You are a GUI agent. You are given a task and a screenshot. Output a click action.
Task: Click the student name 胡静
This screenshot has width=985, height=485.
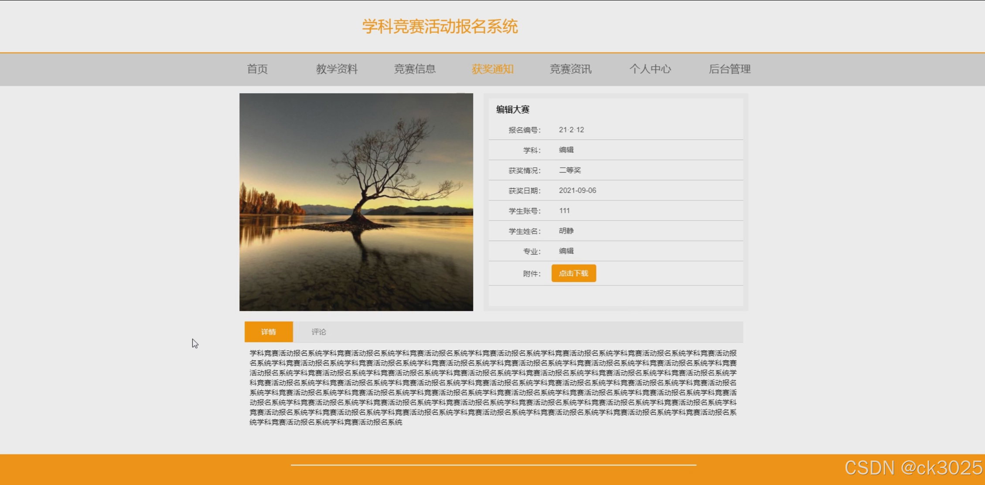(x=566, y=231)
